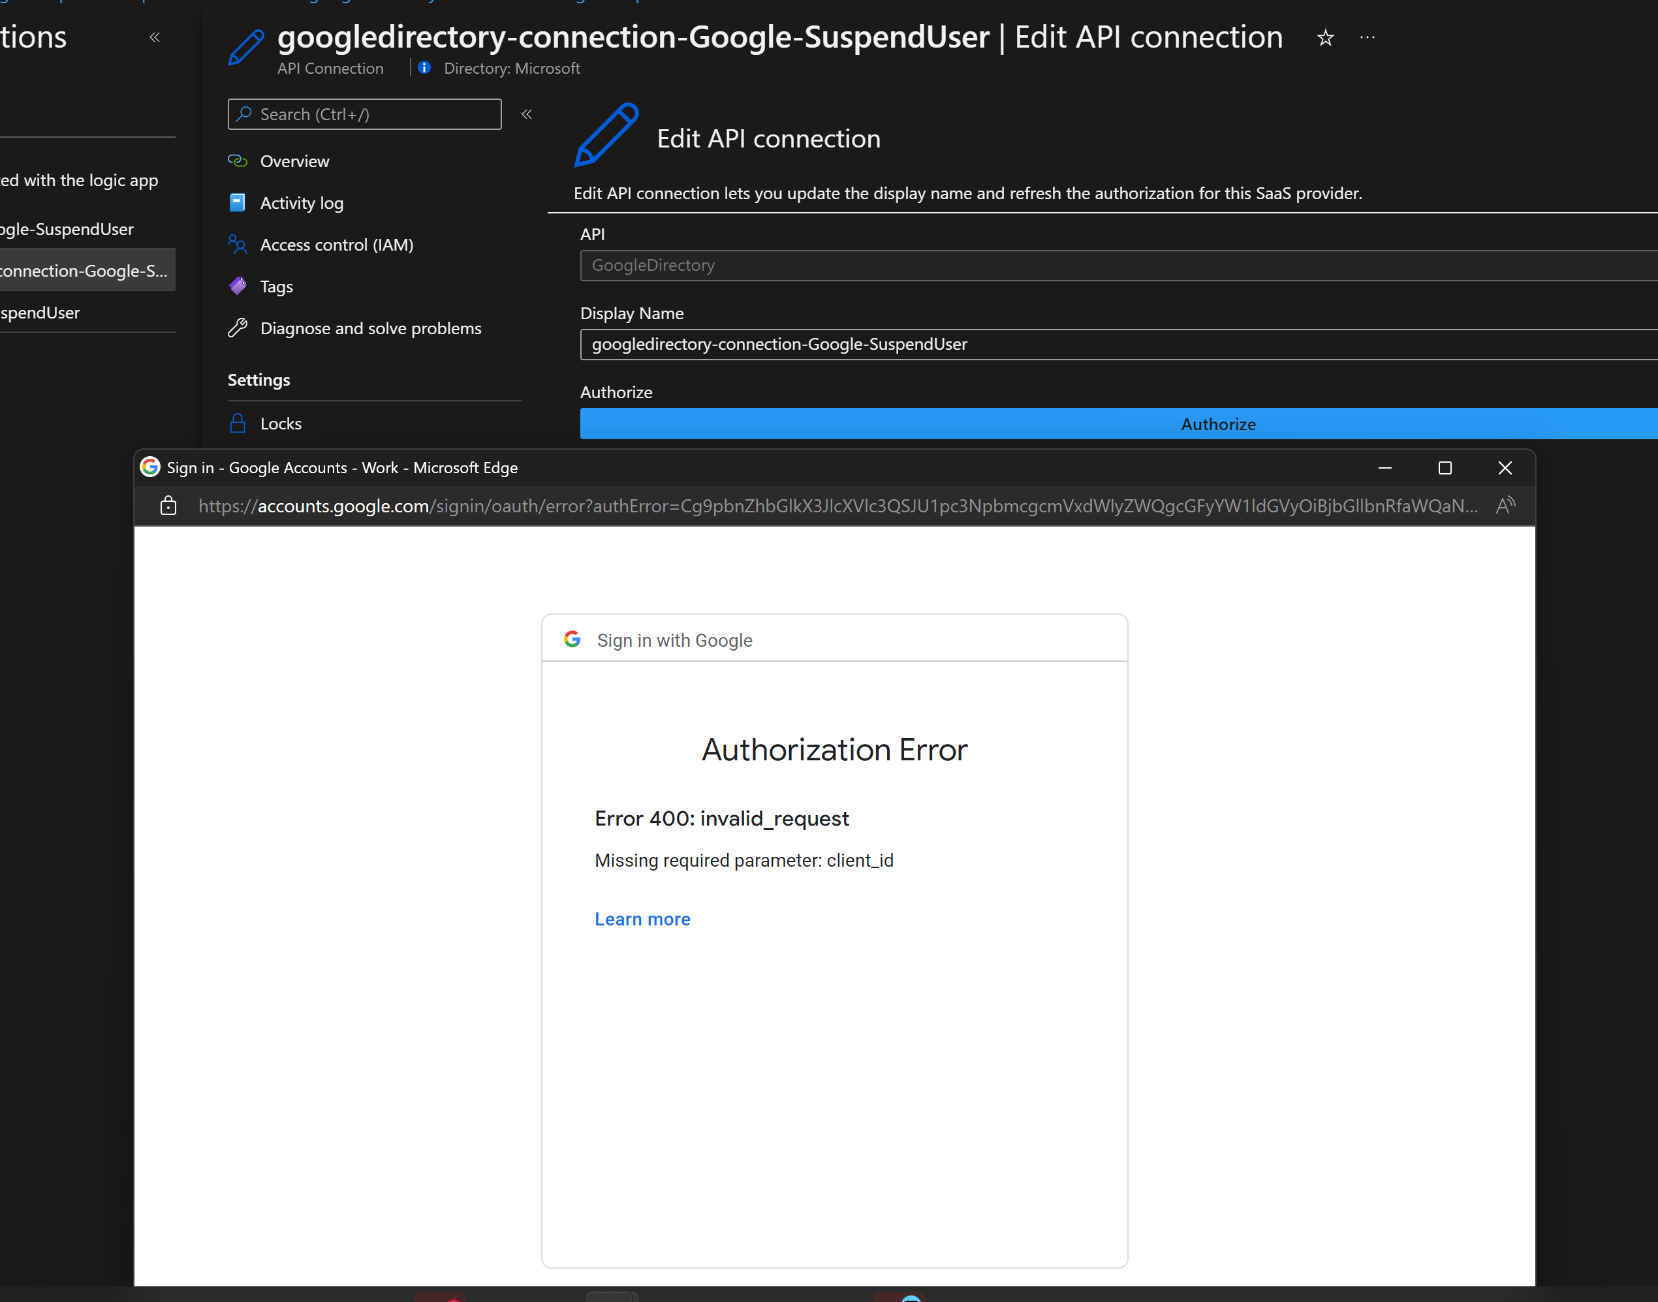Maximize the Google sign-in popup window

click(1445, 468)
